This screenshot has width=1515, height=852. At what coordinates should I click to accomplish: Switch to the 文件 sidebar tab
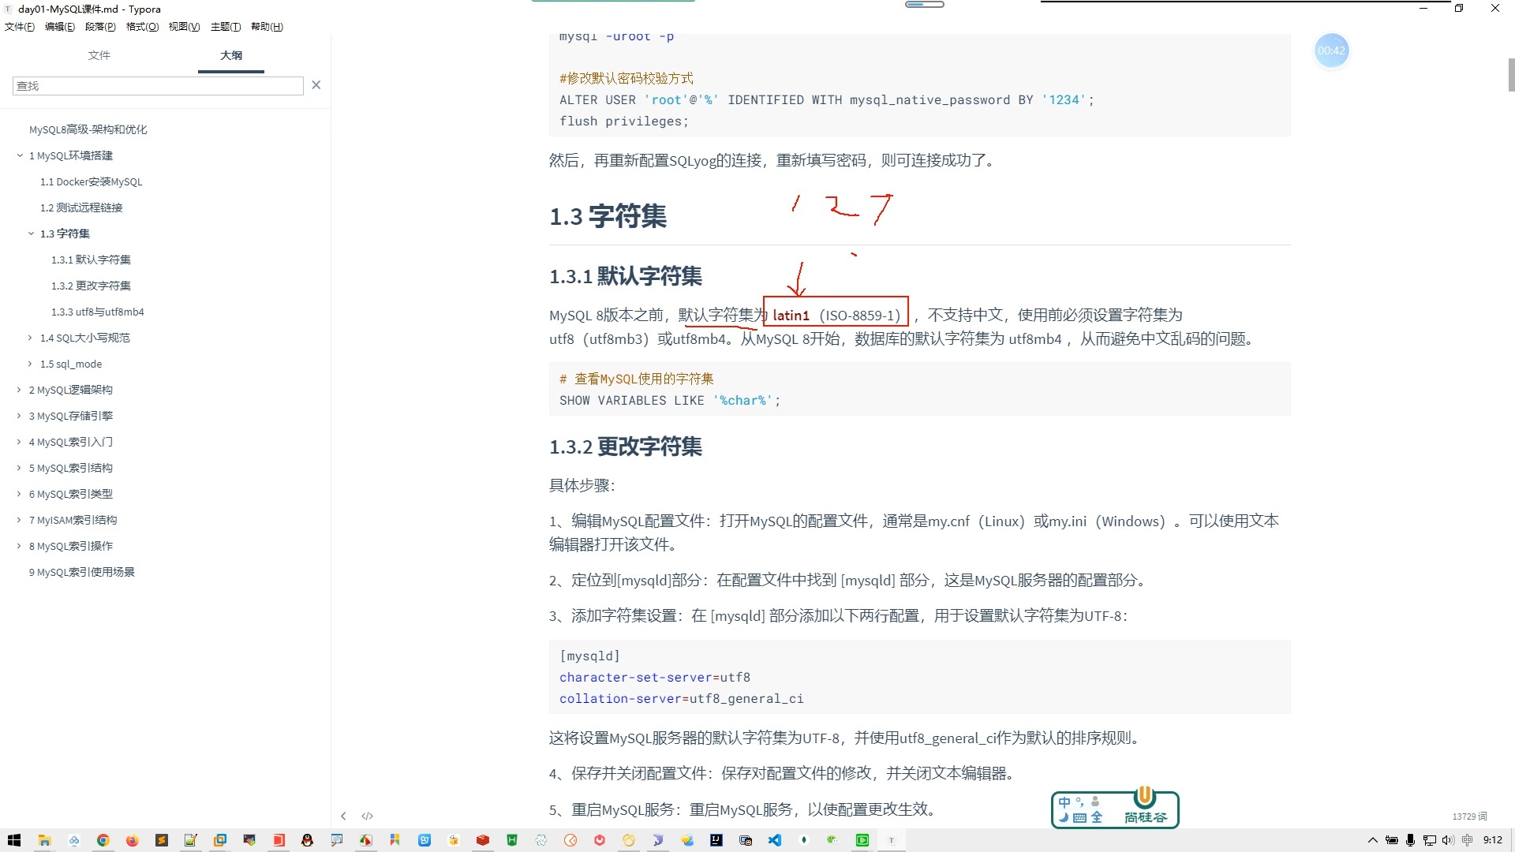(99, 55)
